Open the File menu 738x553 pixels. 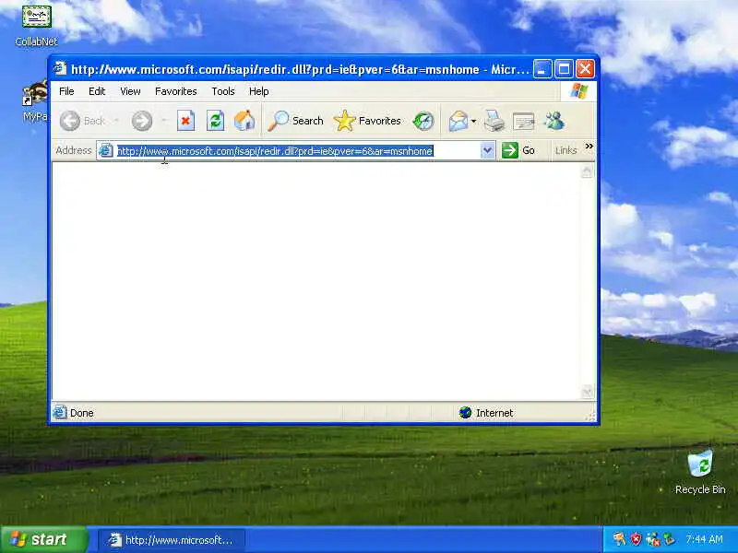point(66,91)
